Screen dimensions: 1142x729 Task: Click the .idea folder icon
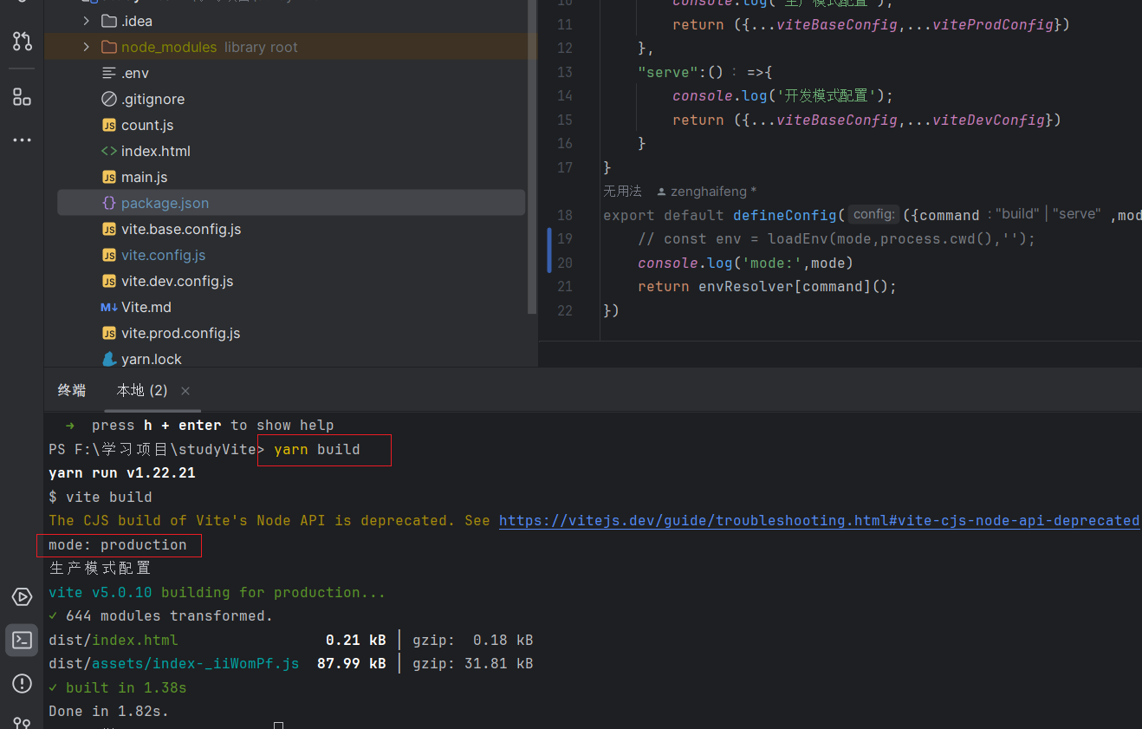point(109,21)
